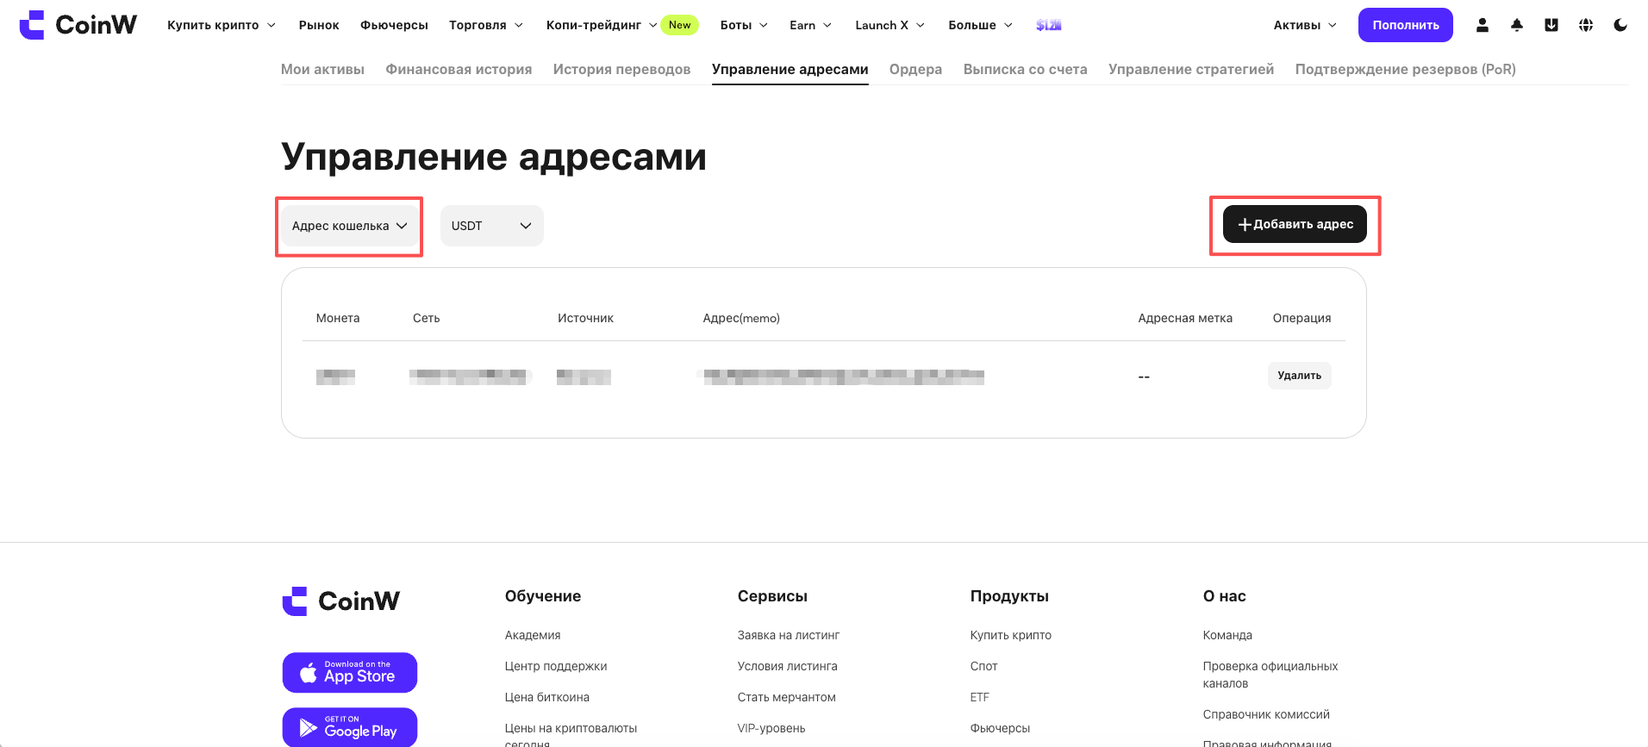Open the Центр поддержки footer link

(x=556, y=666)
